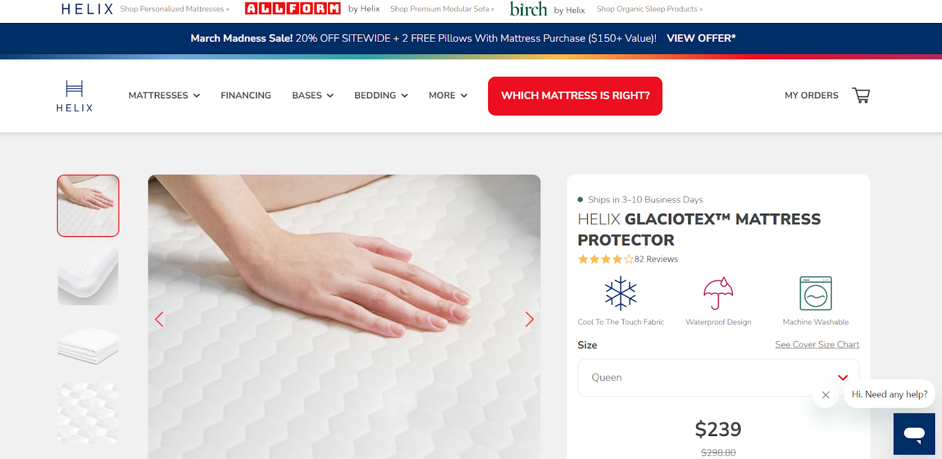Open the See Cover Size Chart link
The image size is (942, 459).
[x=817, y=344]
